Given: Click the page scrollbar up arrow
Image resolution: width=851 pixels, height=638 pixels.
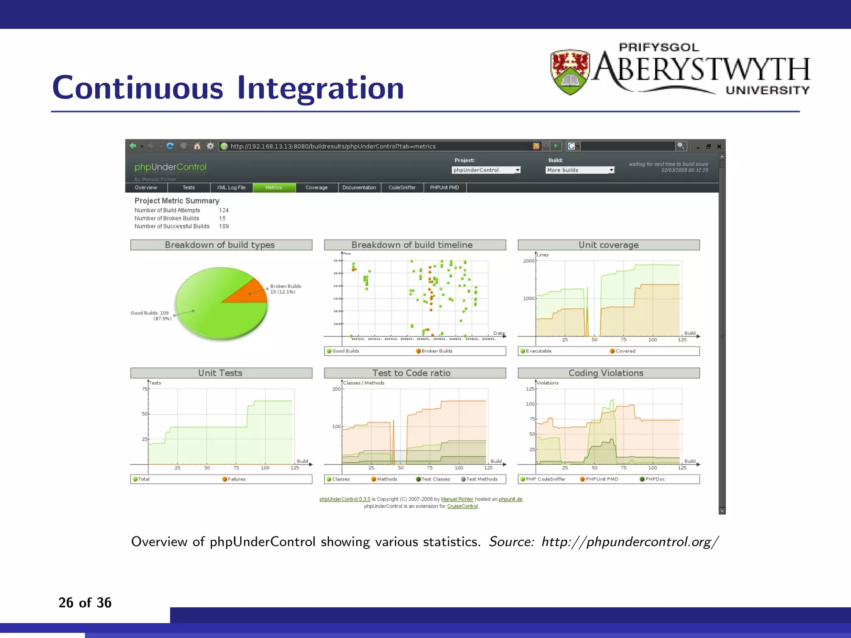Looking at the screenshot, I should (x=722, y=157).
